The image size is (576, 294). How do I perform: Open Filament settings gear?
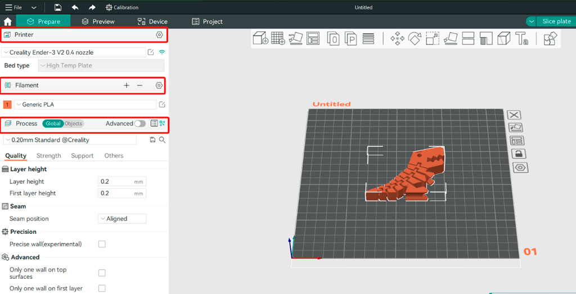point(159,85)
